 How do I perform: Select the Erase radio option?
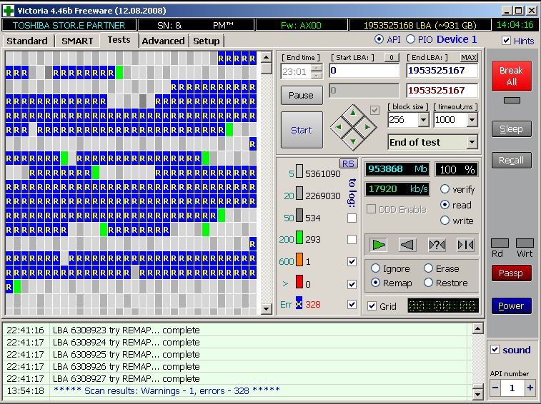(429, 268)
